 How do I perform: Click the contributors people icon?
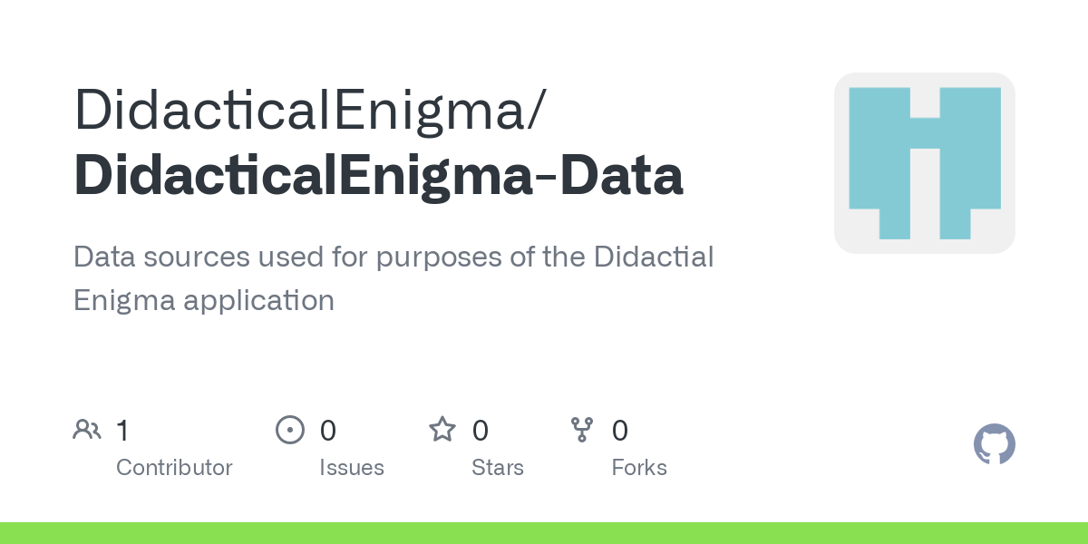pos(87,430)
